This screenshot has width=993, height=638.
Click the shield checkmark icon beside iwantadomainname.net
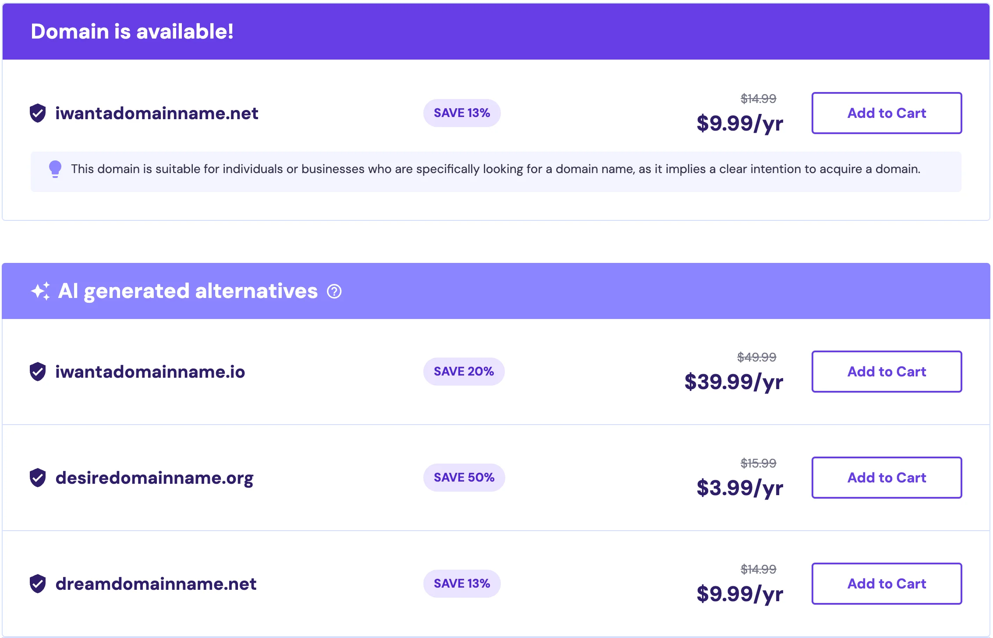coord(38,113)
